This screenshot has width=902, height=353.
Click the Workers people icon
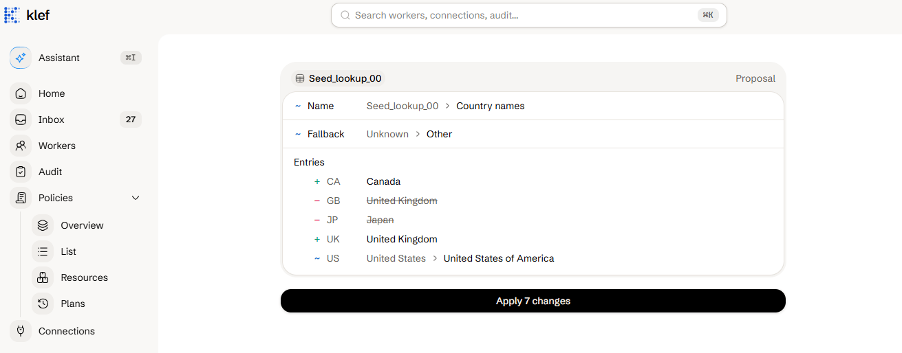pyautogui.click(x=21, y=146)
